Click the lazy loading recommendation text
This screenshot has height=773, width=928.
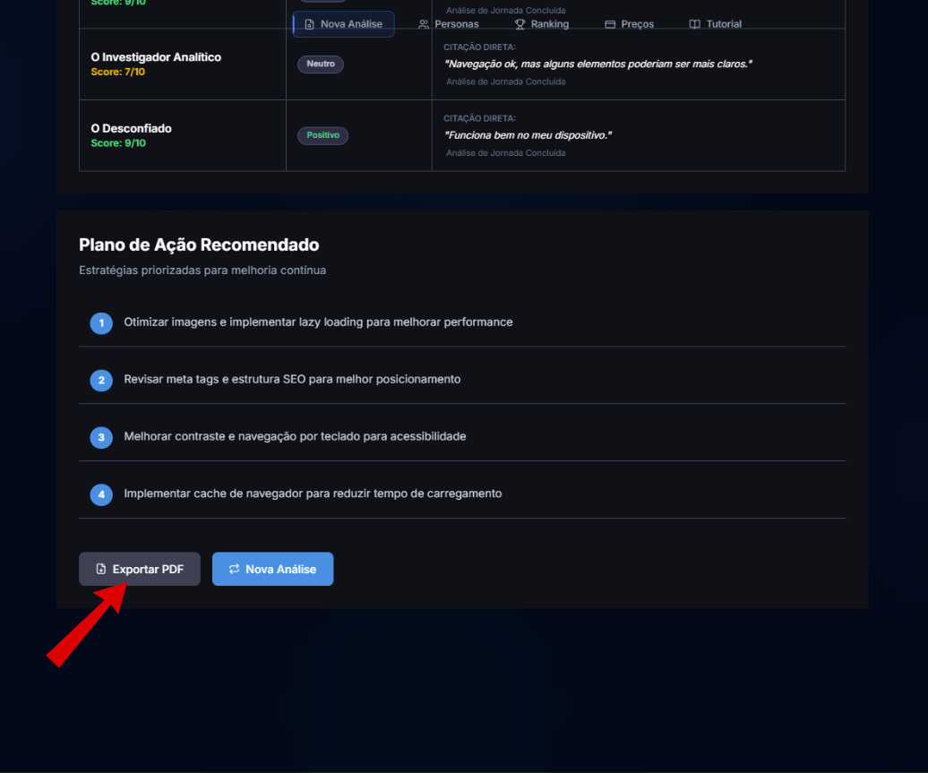pyautogui.click(x=318, y=322)
